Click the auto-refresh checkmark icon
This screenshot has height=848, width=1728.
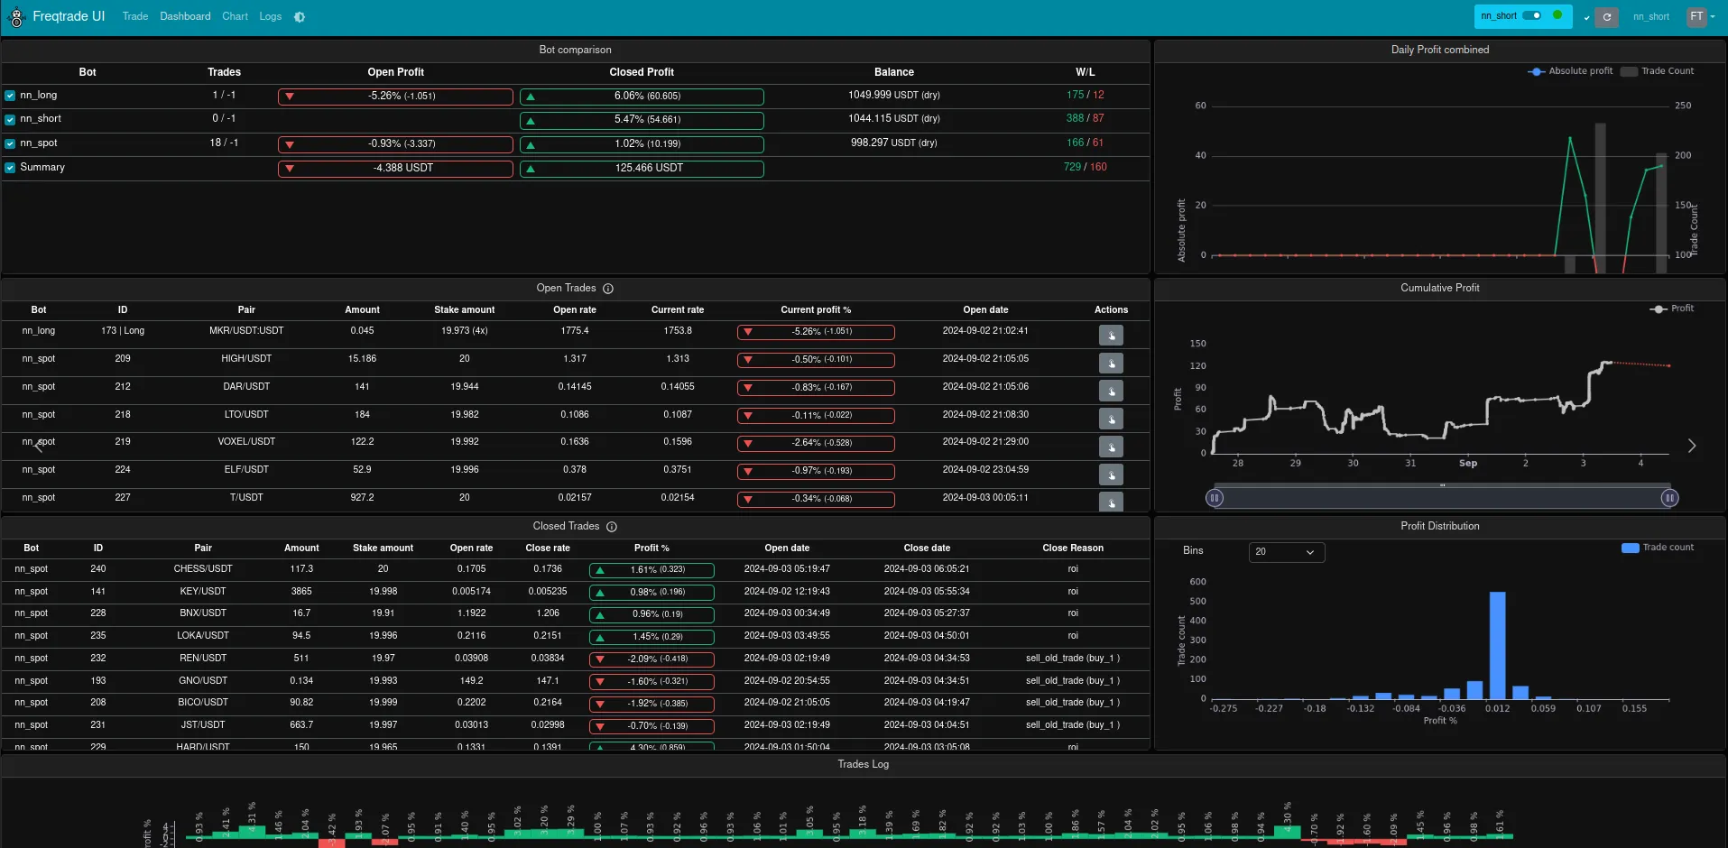pos(1586,18)
